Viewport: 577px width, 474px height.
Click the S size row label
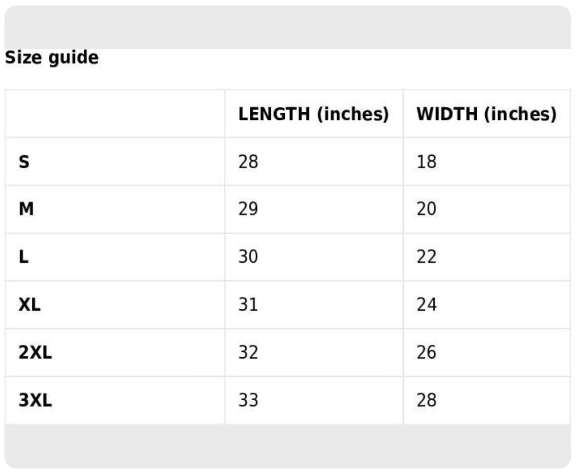click(x=24, y=162)
